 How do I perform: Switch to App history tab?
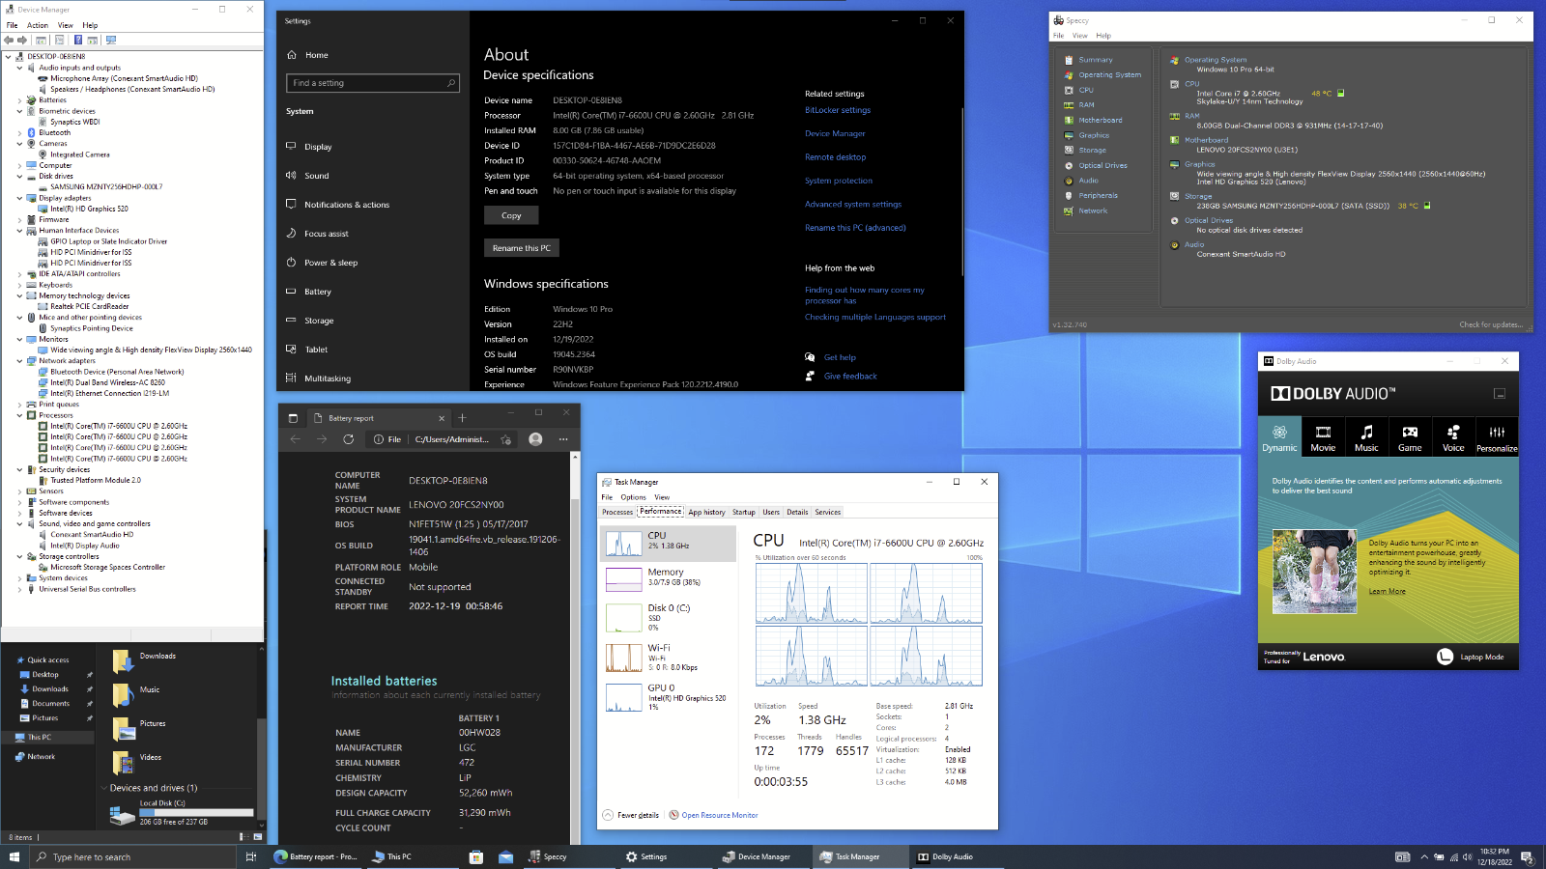(706, 513)
